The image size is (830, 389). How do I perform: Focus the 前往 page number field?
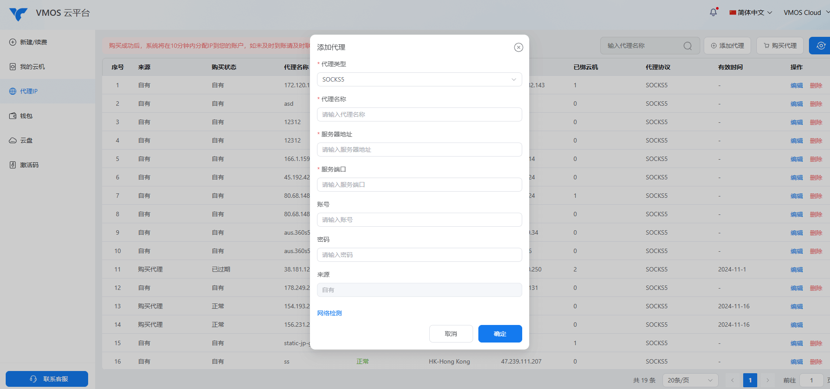pyautogui.click(x=811, y=380)
